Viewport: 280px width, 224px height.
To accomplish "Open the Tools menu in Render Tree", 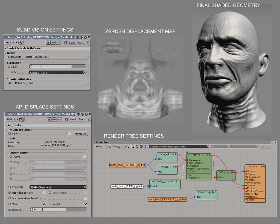I will pyautogui.click(x=108, y=147).
